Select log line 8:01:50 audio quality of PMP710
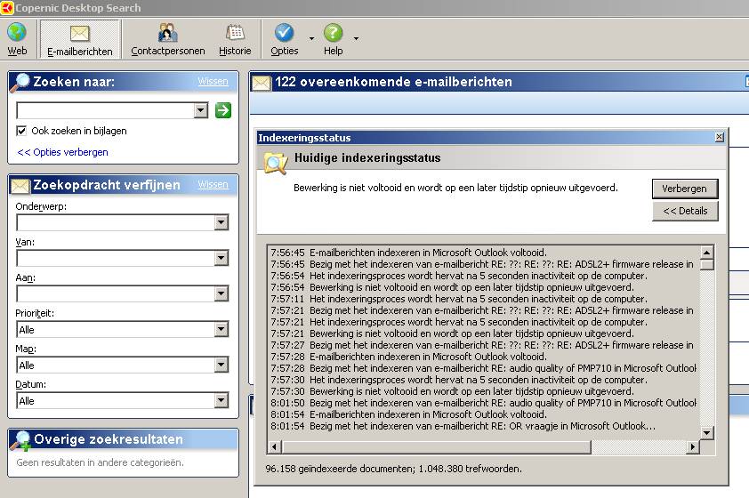749x498 pixels. [483, 403]
